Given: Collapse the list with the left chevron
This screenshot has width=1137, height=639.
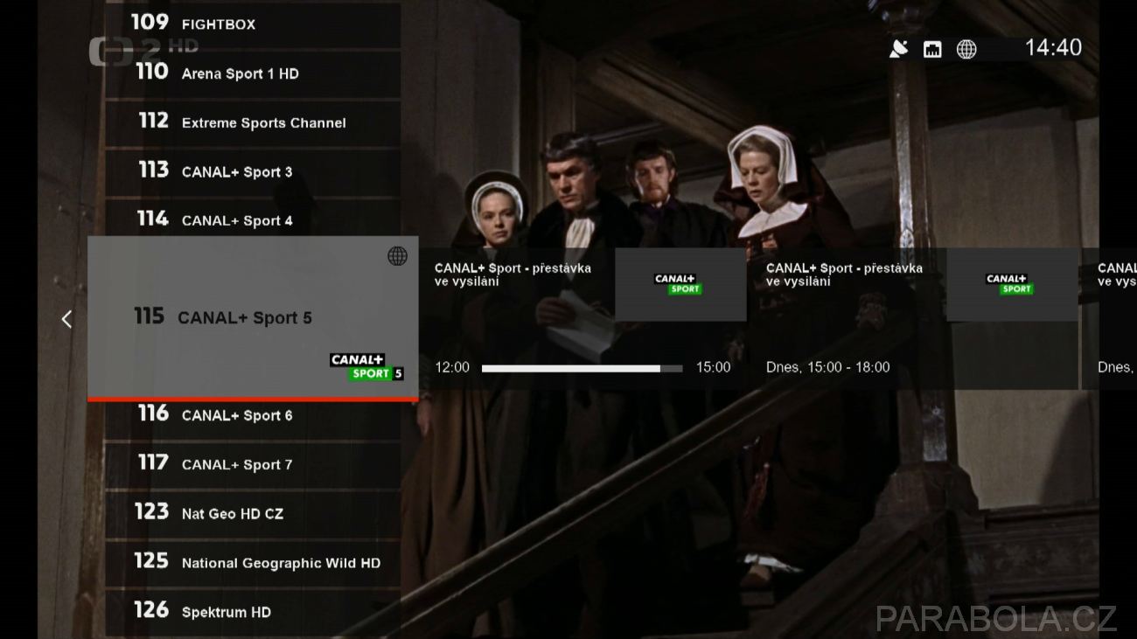Looking at the screenshot, I should (66, 319).
